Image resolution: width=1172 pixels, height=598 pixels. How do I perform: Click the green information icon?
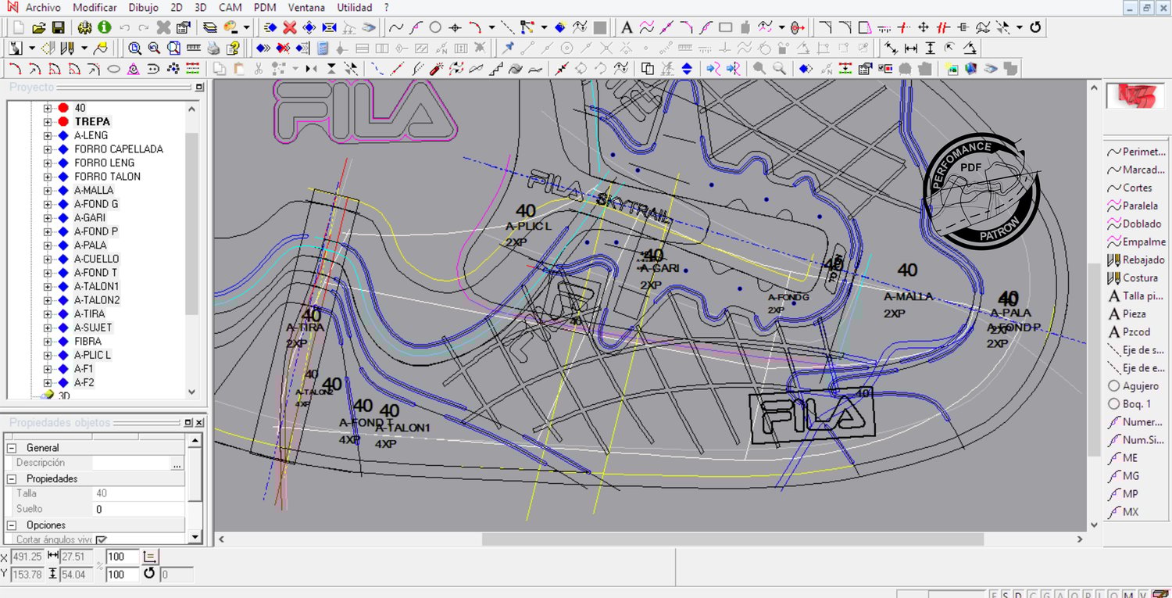pyautogui.click(x=104, y=27)
